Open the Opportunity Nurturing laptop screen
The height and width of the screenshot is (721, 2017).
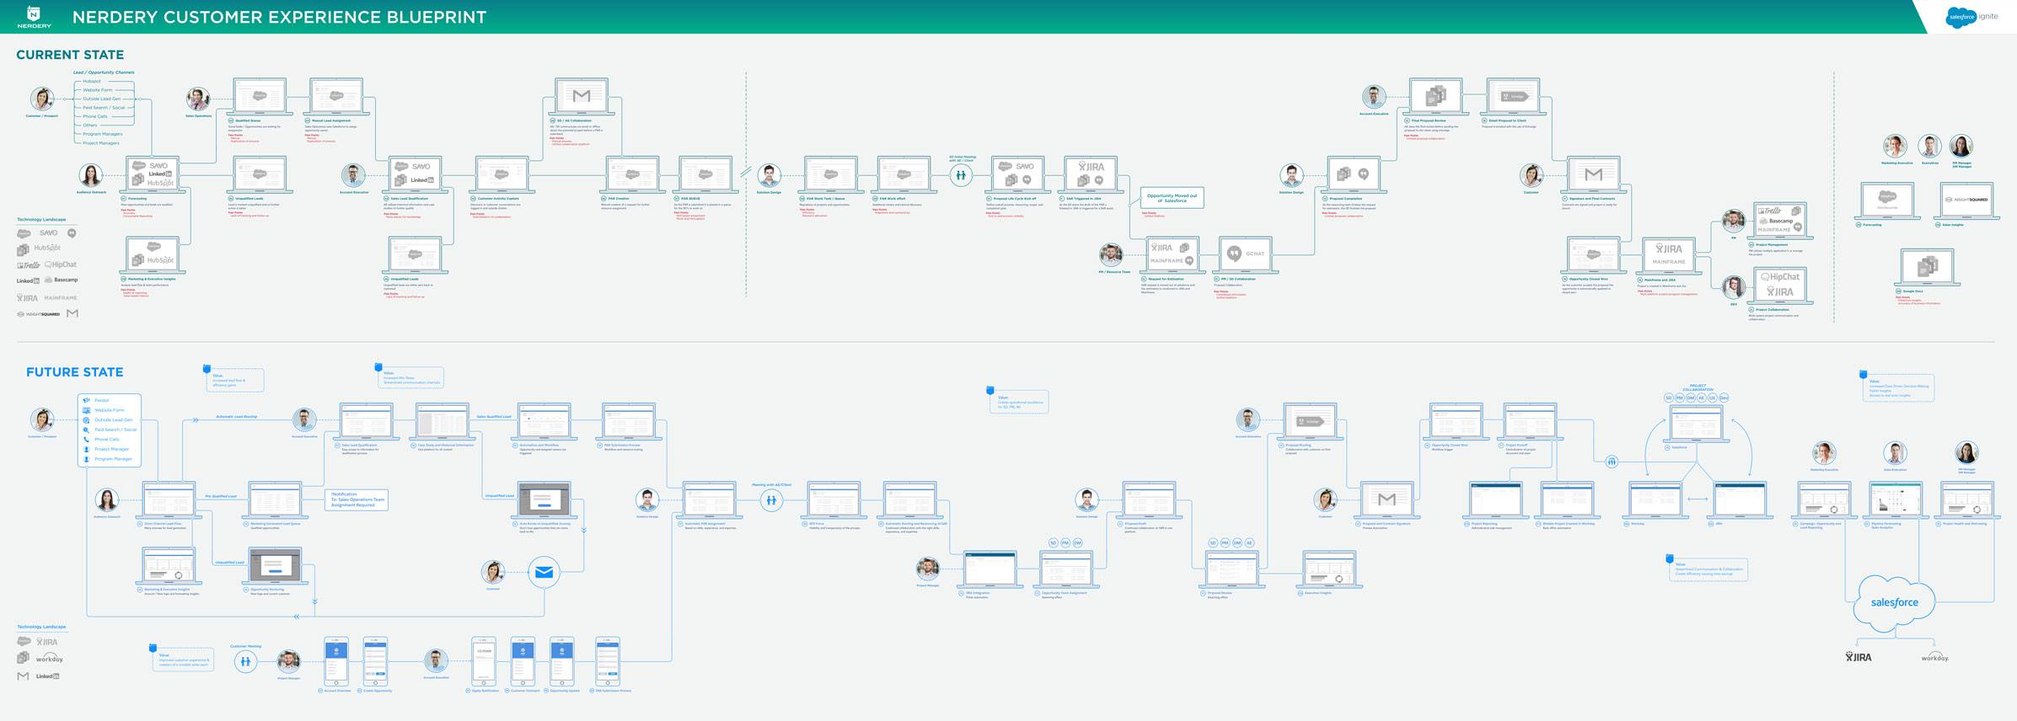275,565
